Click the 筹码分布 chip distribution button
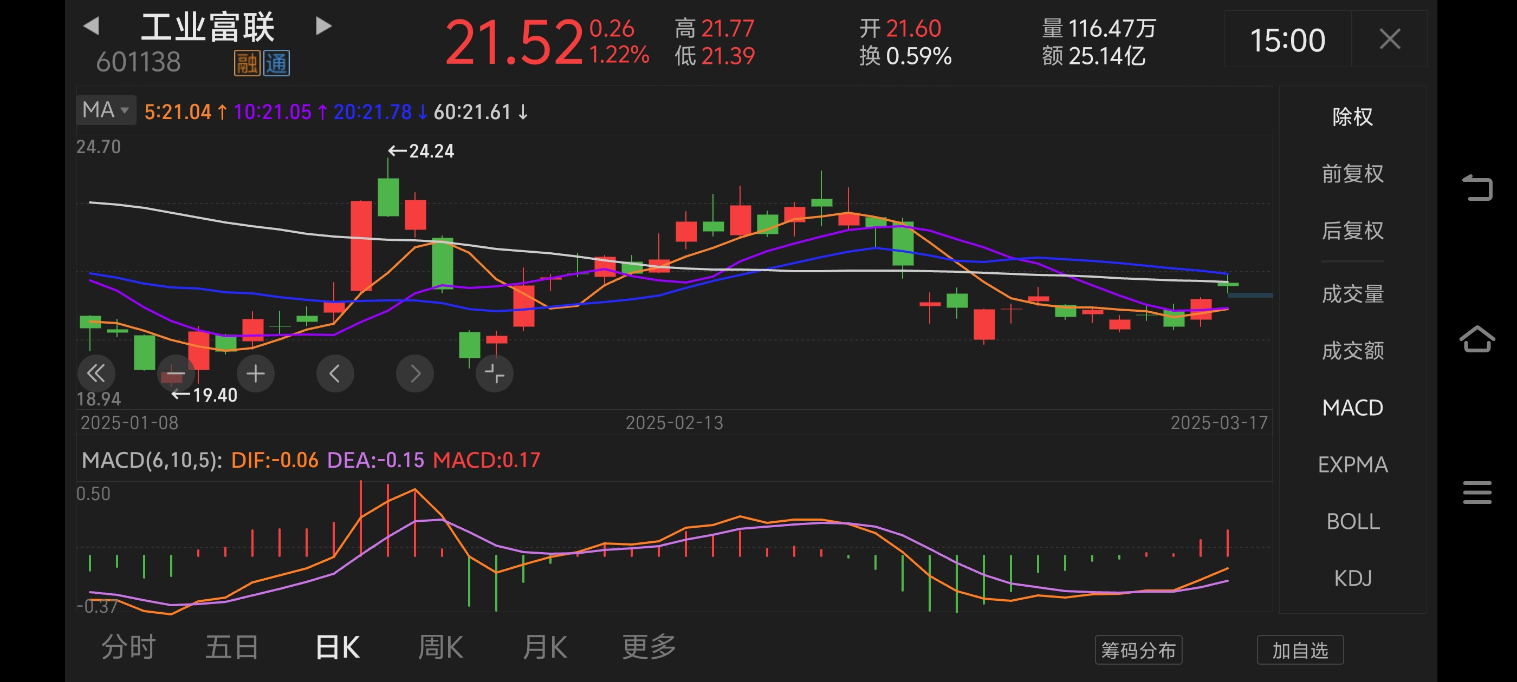The width and height of the screenshot is (1517, 682). coord(1138,649)
